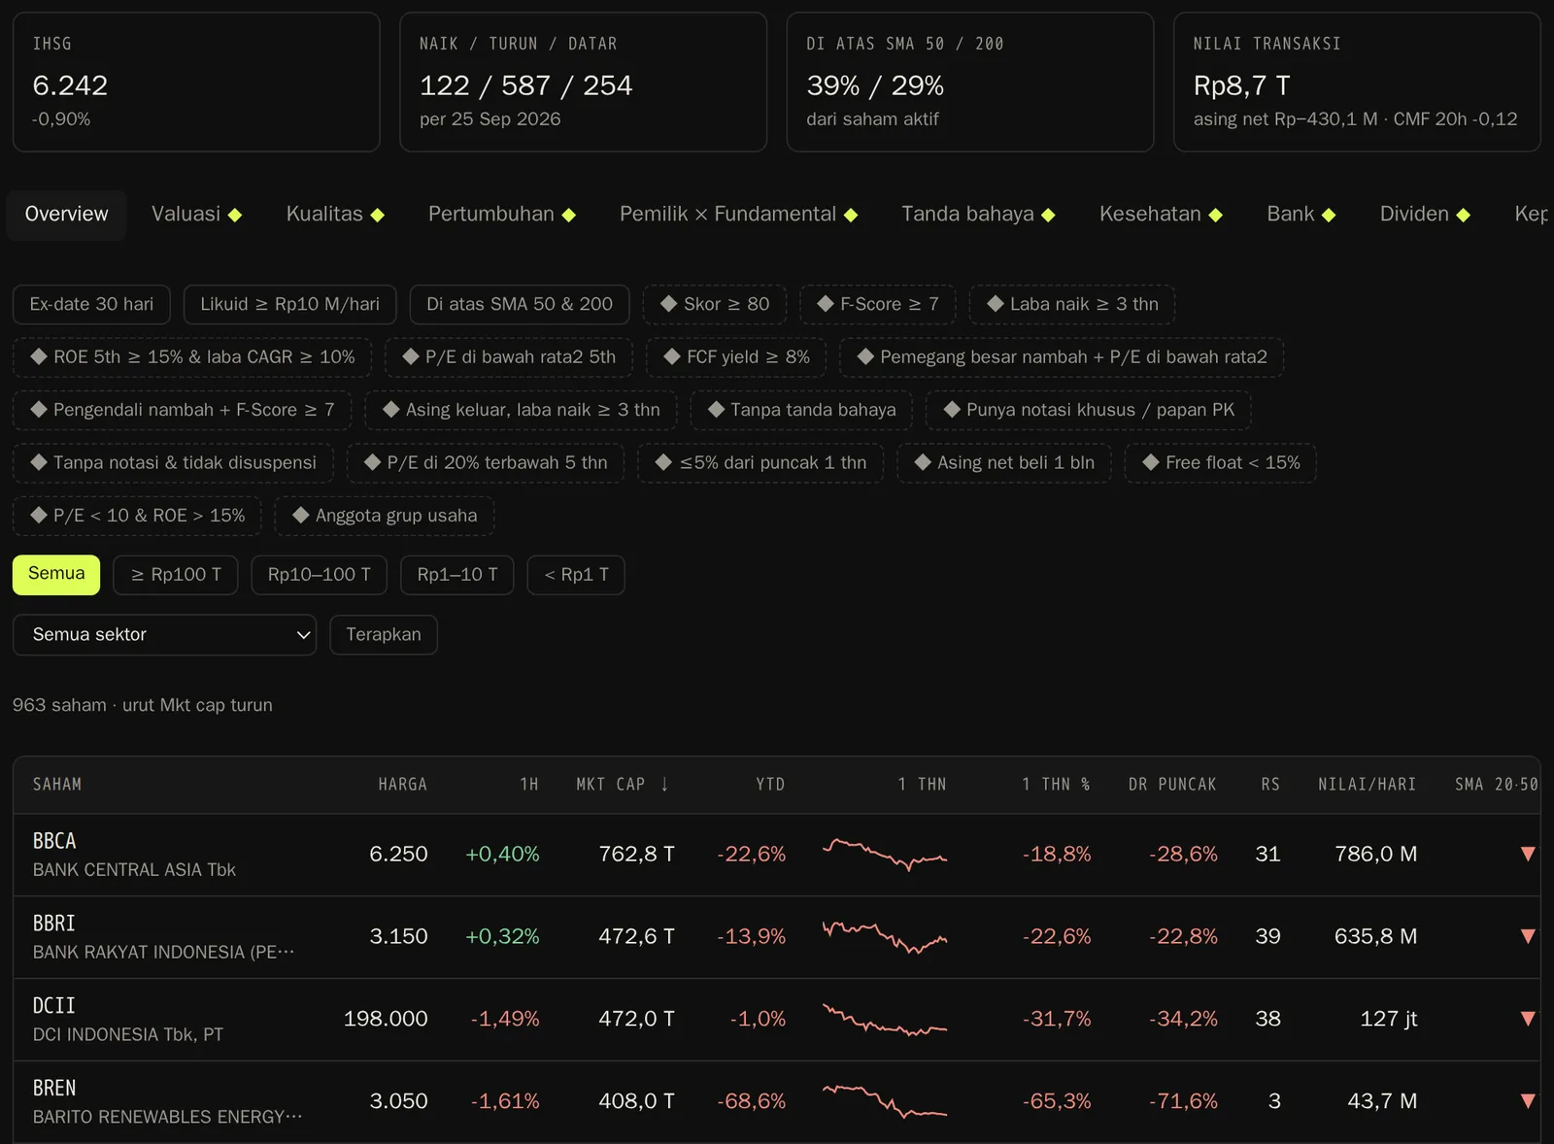Open the BREN stock row
Screen dimensions: 1554x1144
(x=776, y=1102)
